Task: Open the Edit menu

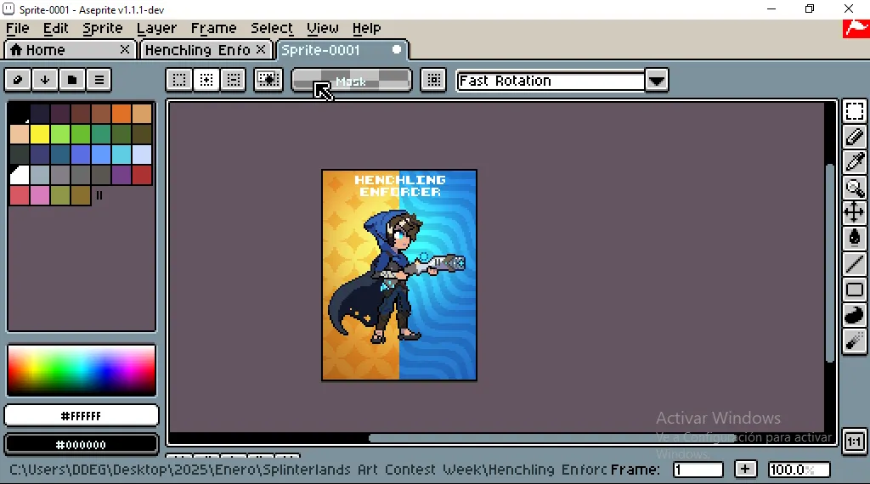Action: tap(55, 28)
